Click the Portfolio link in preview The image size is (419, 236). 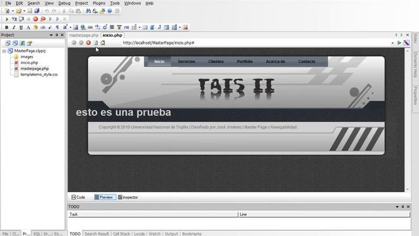(x=245, y=62)
